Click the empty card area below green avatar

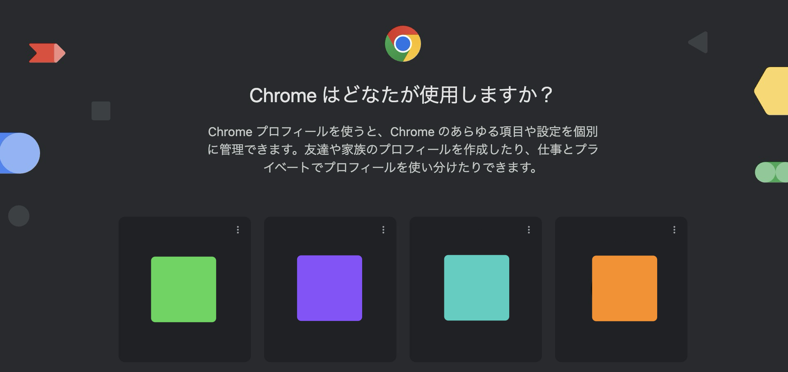coord(184,343)
